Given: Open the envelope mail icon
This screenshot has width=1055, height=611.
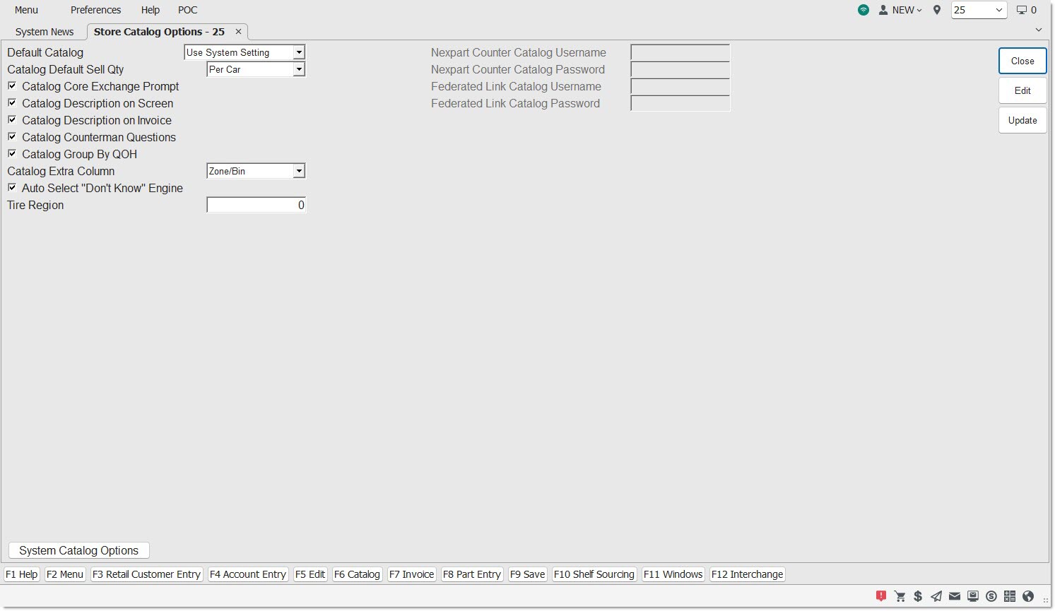Looking at the screenshot, I should tap(955, 596).
